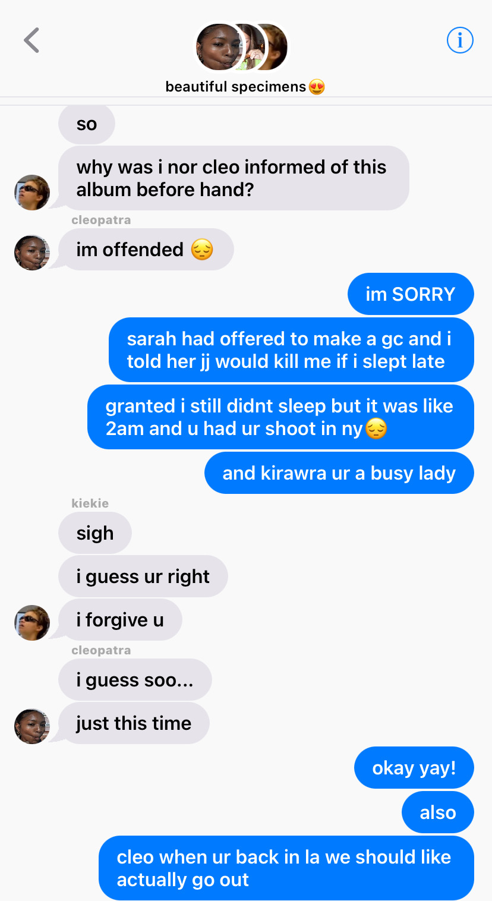Viewport: 492px width, 901px height.
Task: Tap the cleo when ur back in la message
Action: click(286, 868)
